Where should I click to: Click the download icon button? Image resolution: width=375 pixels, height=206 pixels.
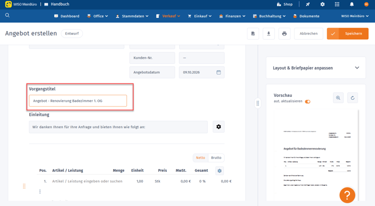coord(269,34)
